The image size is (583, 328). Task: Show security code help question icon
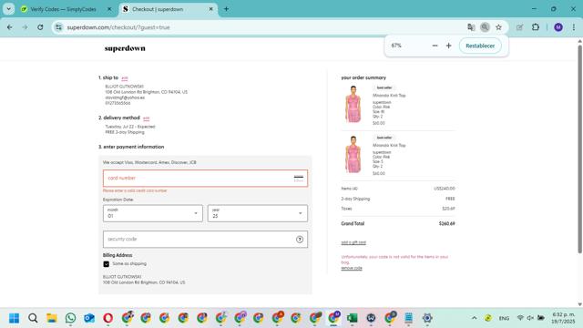point(300,240)
